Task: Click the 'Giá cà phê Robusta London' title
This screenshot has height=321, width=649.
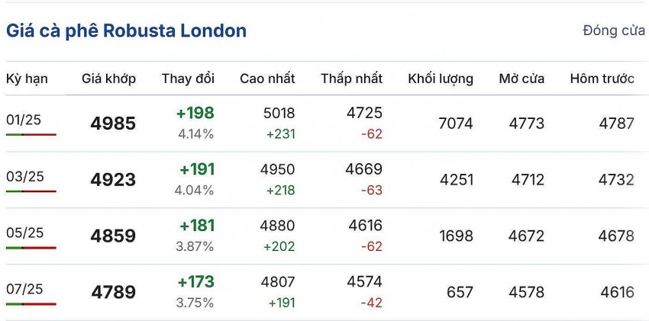Action: [x=126, y=31]
